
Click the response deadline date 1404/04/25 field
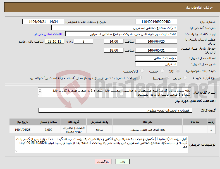[156, 42]
